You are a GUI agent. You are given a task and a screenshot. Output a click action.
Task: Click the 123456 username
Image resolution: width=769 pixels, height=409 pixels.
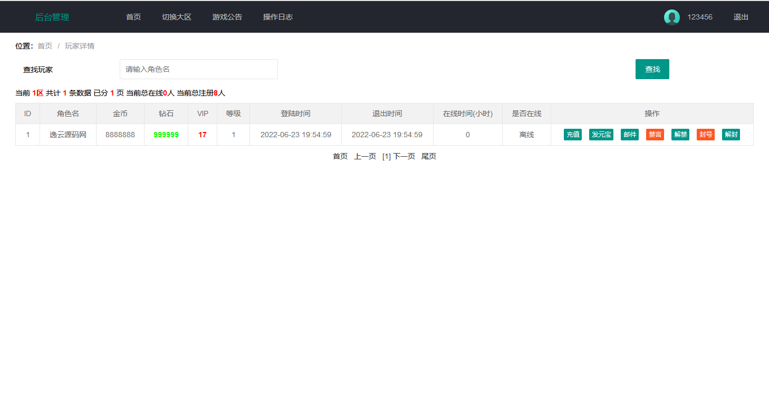(699, 17)
